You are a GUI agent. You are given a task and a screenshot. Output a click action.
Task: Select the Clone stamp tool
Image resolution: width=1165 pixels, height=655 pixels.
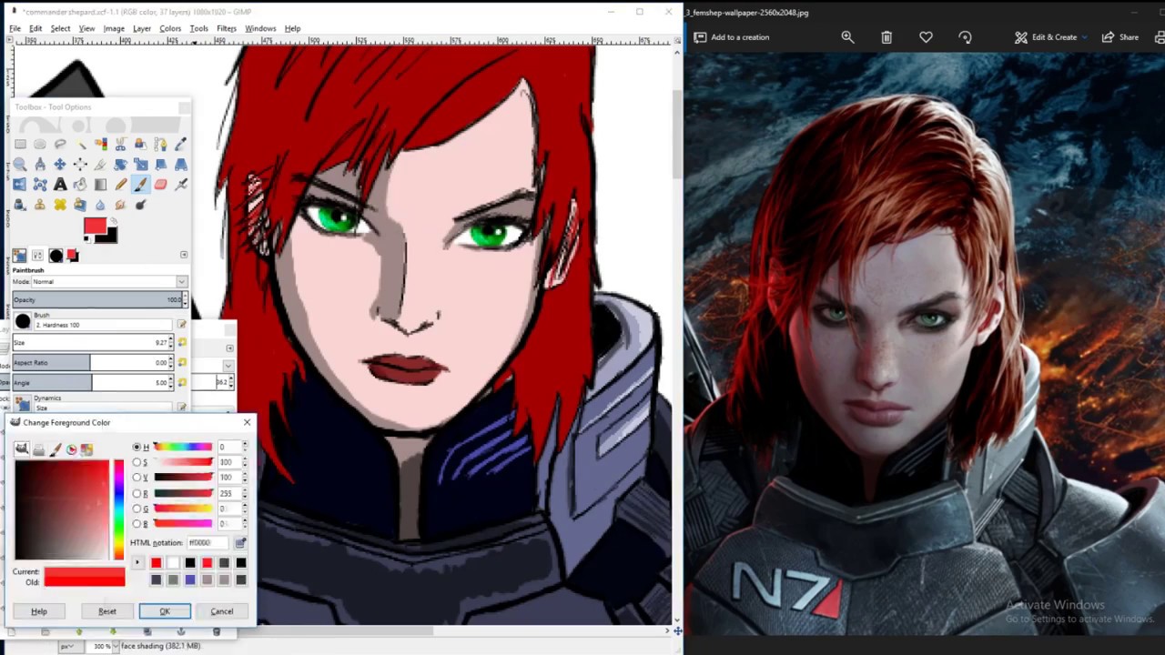(40, 205)
